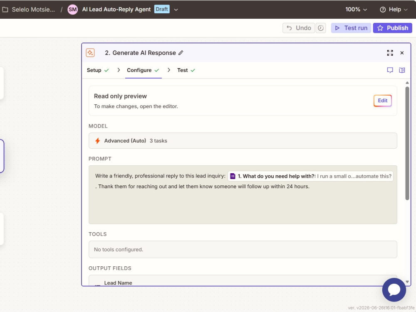Viewport: 416px width, 312px height.
Task: Click the Help question mark icon
Action: click(383, 10)
